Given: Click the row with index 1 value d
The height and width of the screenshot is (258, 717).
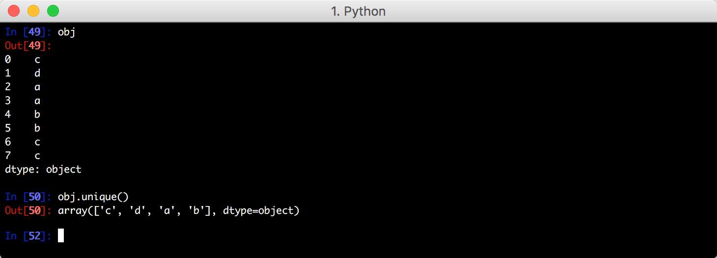Looking at the screenshot, I should pyautogui.click(x=23, y=74).
